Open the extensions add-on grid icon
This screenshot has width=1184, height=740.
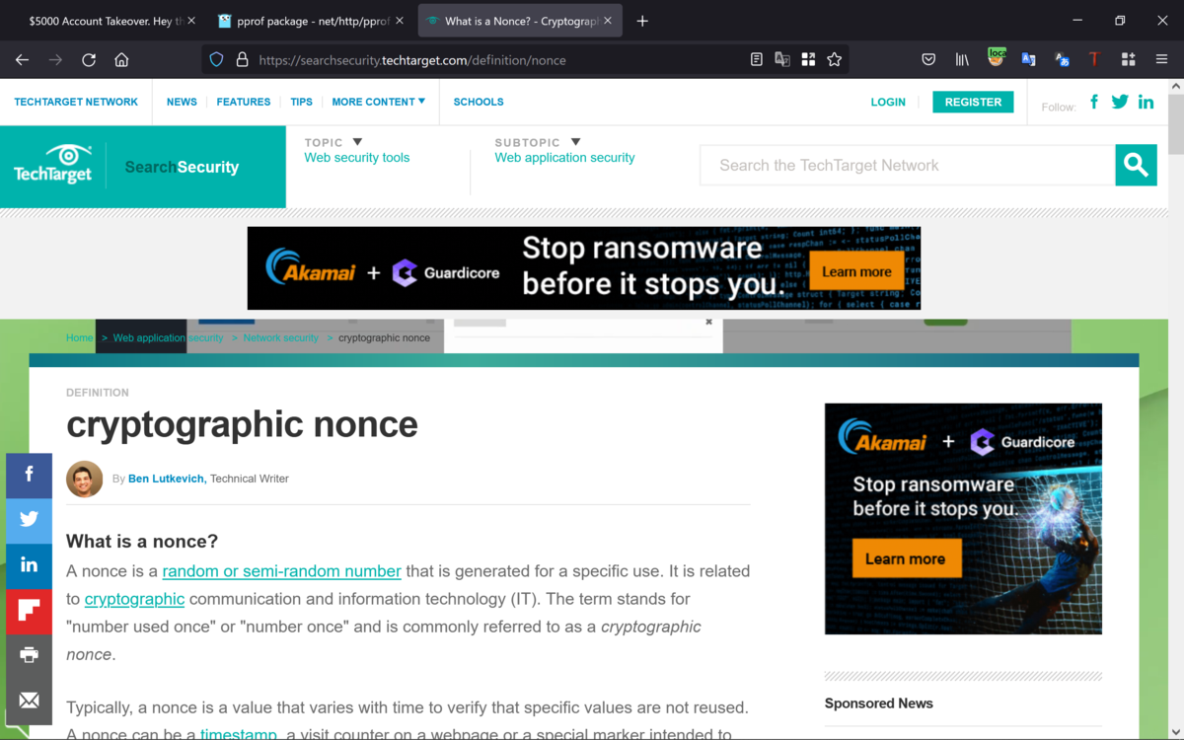coord(1128,59)
